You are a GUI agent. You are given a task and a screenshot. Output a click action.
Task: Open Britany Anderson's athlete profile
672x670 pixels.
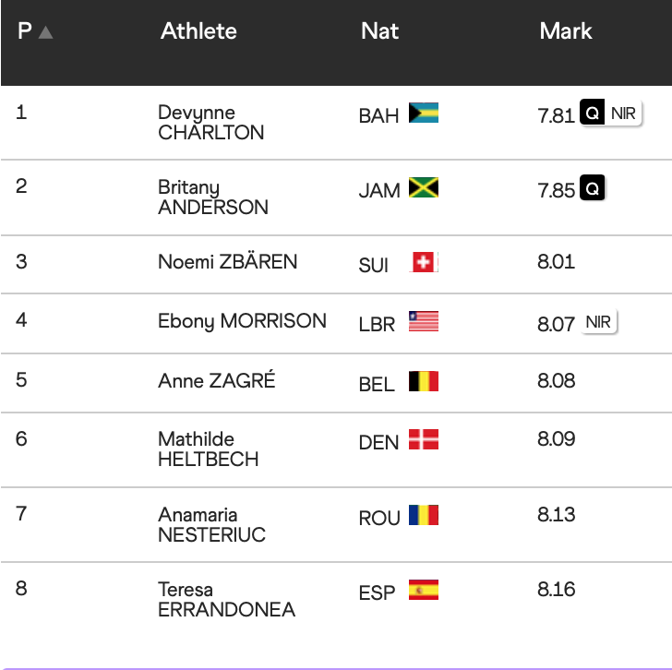(213, 197)
